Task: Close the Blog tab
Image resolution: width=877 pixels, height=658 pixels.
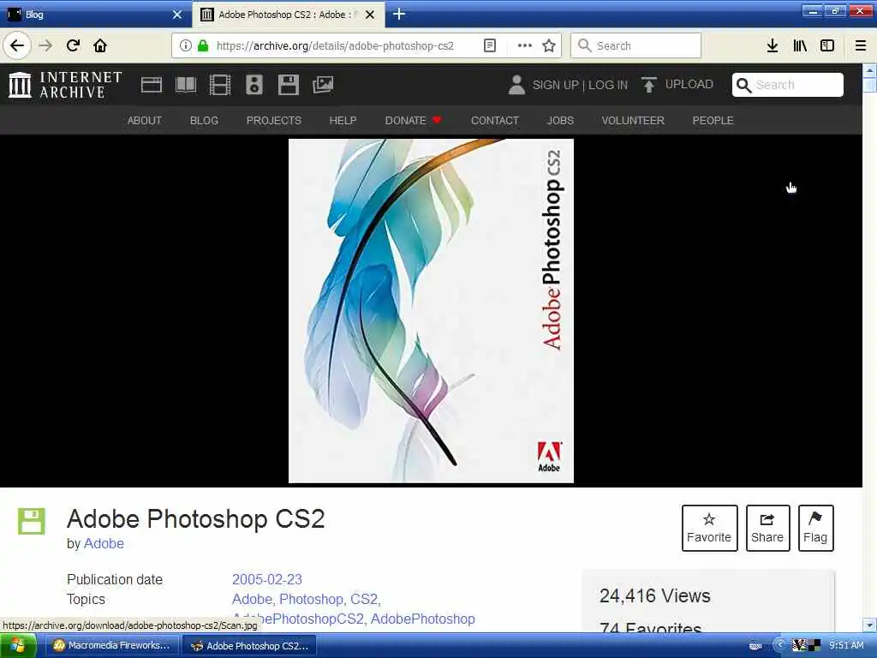Action: click(x=177, y=14)
